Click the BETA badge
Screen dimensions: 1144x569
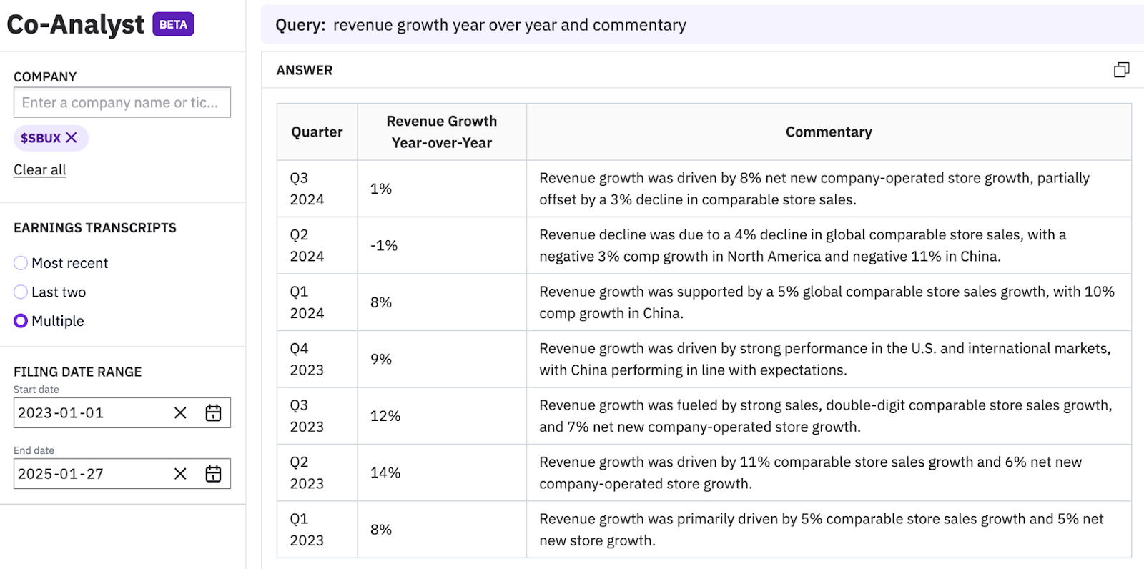click(173, 24)
